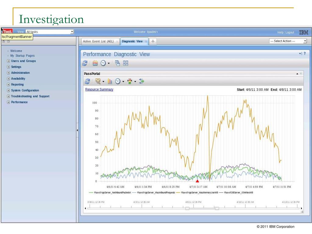Refresh the Performance Diagnostic View with top toolbar icon
The height and width of the screenshot is (234, 312).
point(85,63)
